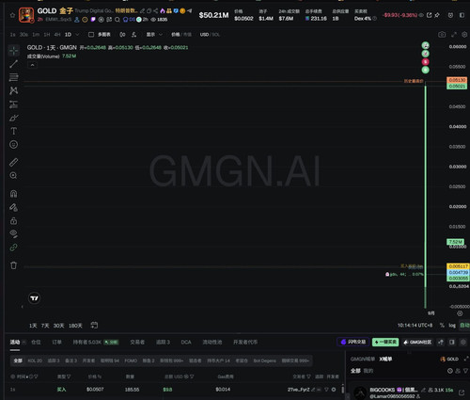Click the alarm clock alert icon

[450, 15]
